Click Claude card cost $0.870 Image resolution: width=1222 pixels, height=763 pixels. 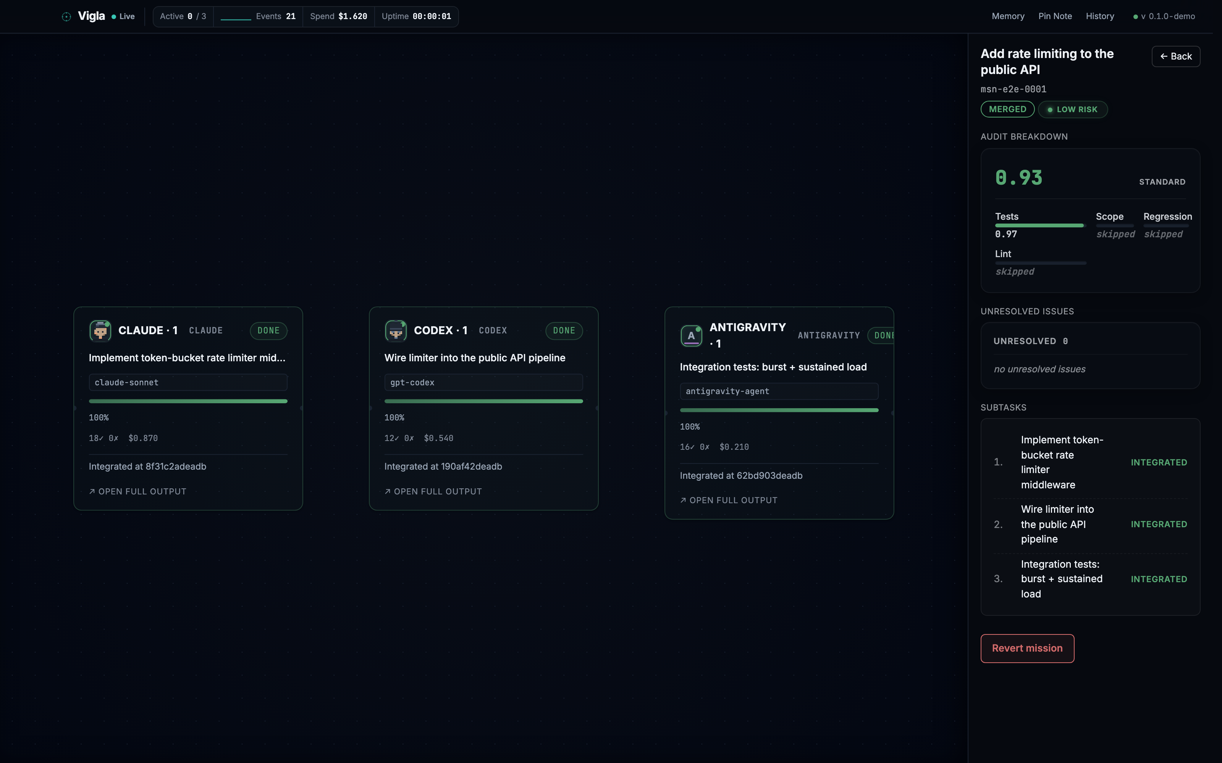(143, 438)
